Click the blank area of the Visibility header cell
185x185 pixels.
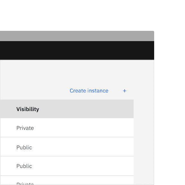pos(86,109)
